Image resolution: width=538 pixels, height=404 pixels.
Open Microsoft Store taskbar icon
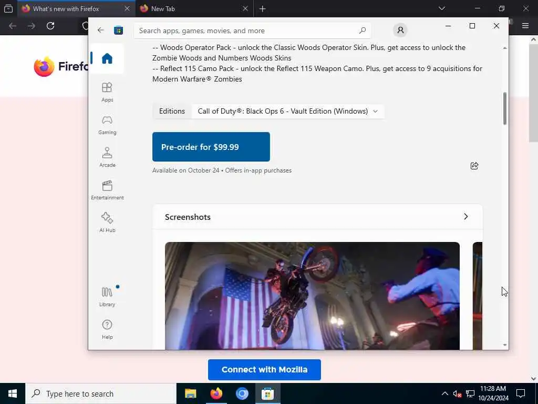(x=267, y=393)
